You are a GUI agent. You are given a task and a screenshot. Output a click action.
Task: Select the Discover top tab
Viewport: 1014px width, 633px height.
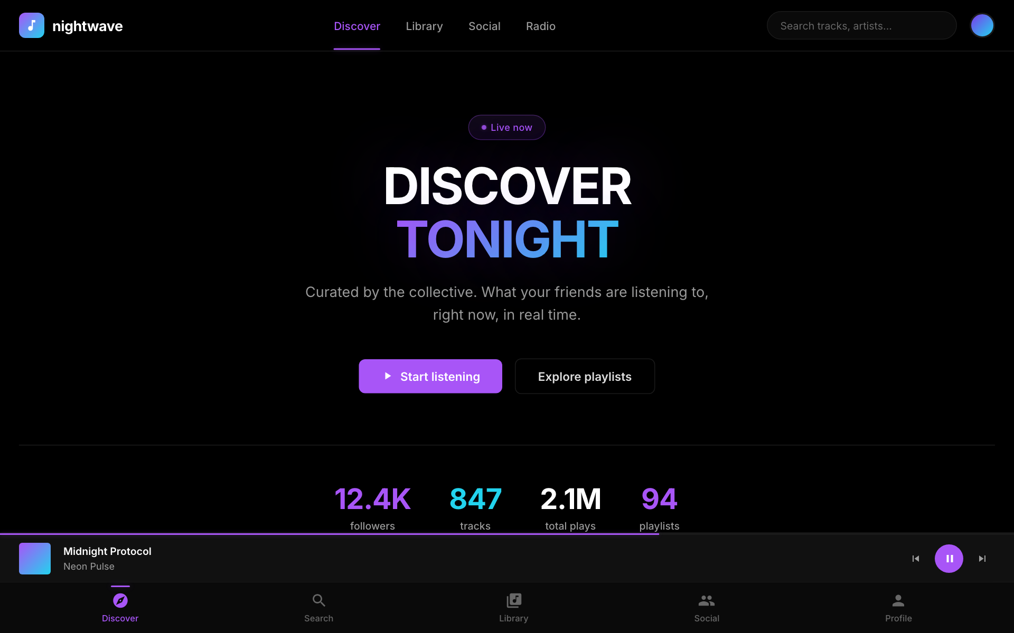point(357,26)
